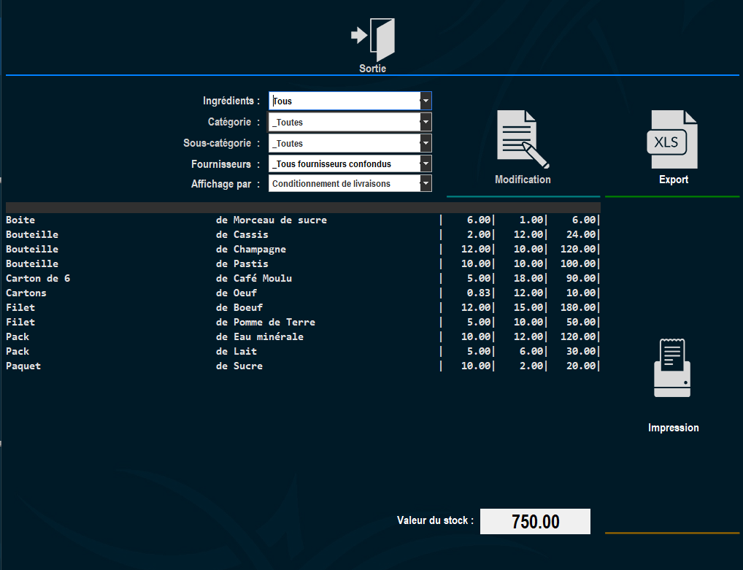Open the Ingrédients dropdown arrow
The height and width of the screenshot is (570, 743).
coord(426,101)
